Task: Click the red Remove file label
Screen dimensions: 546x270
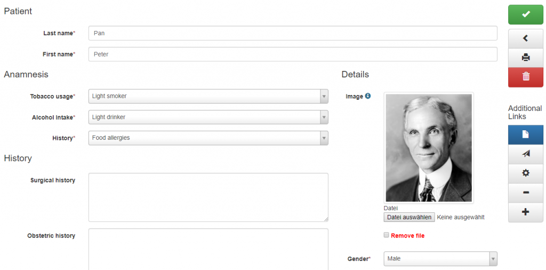Action: [x=408, y=236]
